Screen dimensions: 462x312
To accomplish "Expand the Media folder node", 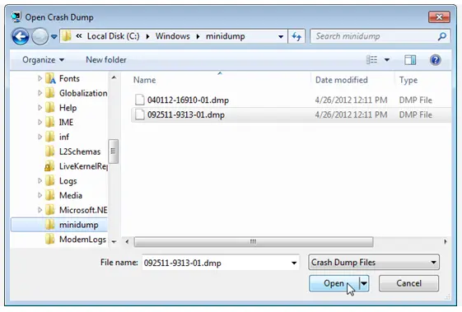I will (x=40, y=195).
